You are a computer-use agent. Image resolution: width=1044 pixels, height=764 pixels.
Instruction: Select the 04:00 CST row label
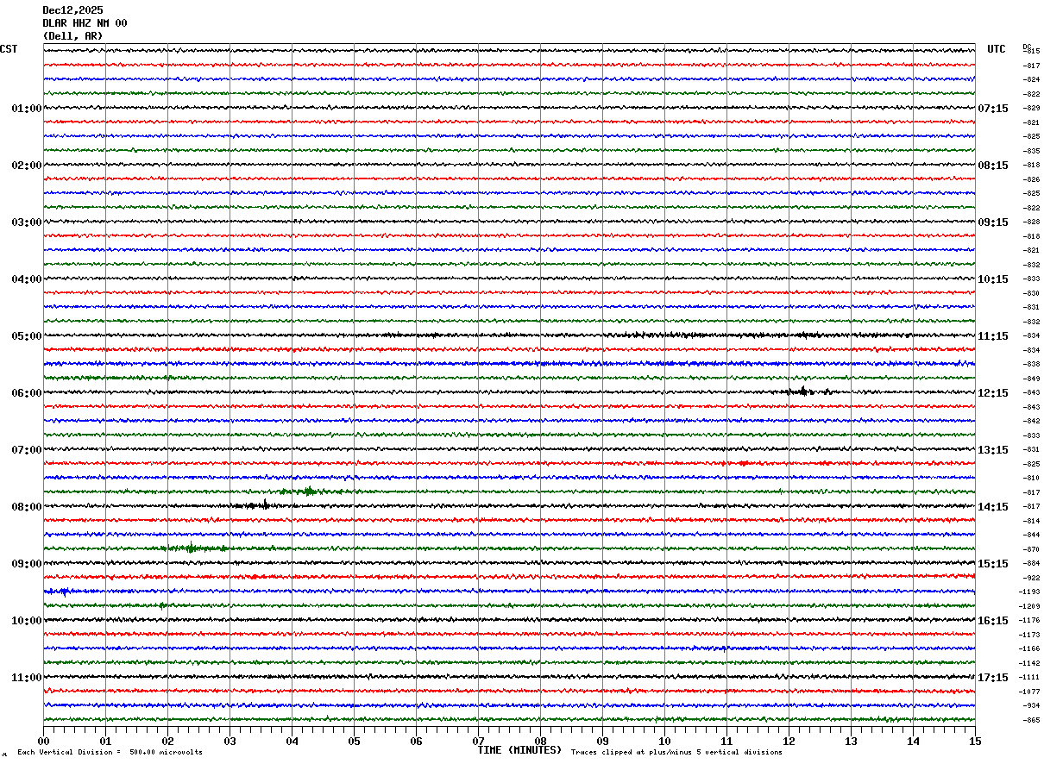click(x=26, y=279)
